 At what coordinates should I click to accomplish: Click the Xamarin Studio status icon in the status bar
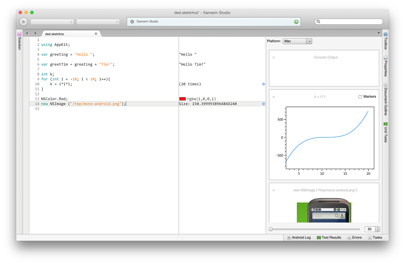(132, 22)
